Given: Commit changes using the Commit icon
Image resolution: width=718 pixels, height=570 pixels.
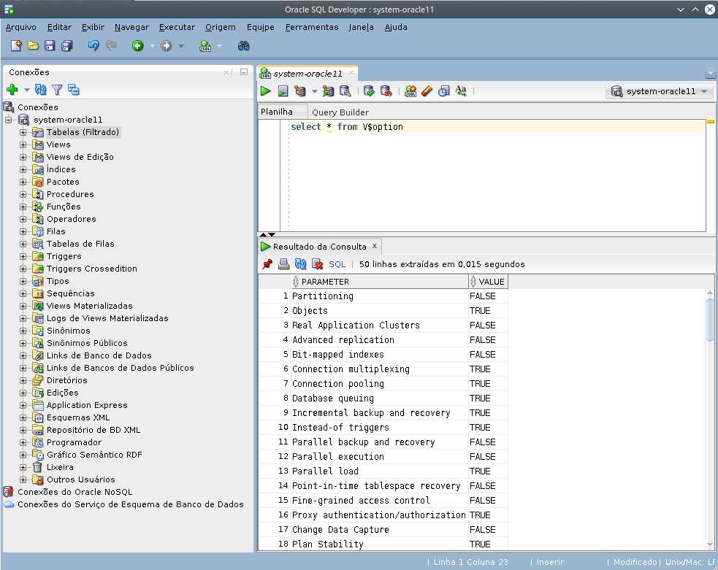Looking at the screenshot, I should (369, 91).
